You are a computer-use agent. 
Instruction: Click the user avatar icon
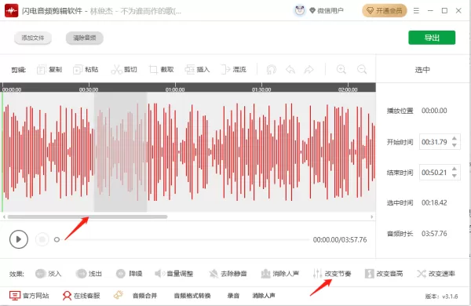point(300,11)
